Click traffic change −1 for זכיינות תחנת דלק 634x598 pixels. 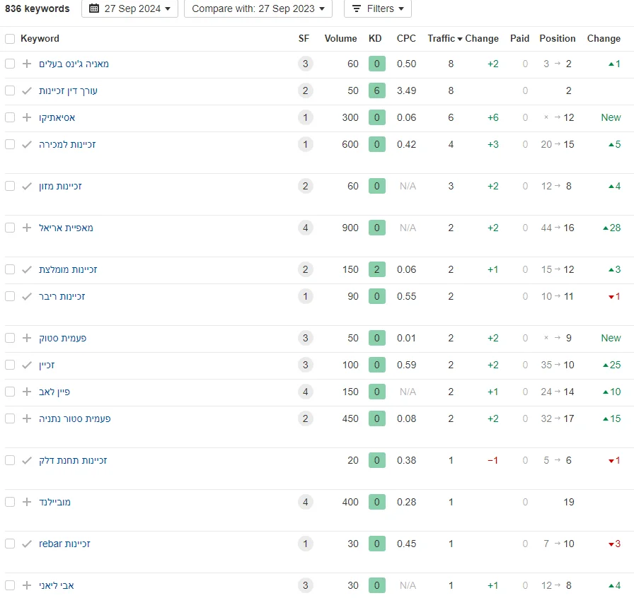(x=492, y=460)
